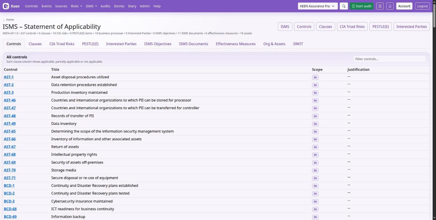Image resolution: width=436 pixels, height=220 pixels.
Task: Open Admin in the navigation bar
Action: point(145,6)
